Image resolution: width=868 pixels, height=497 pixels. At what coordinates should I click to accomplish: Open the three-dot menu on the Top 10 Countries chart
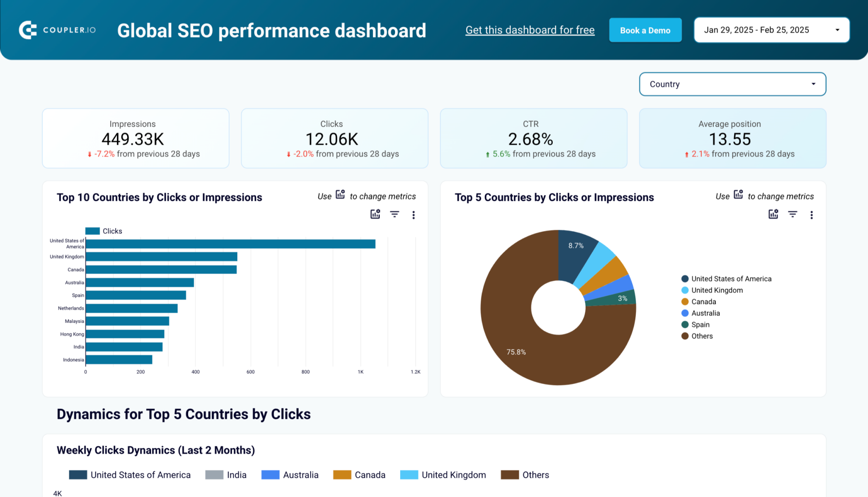[414, 215]
